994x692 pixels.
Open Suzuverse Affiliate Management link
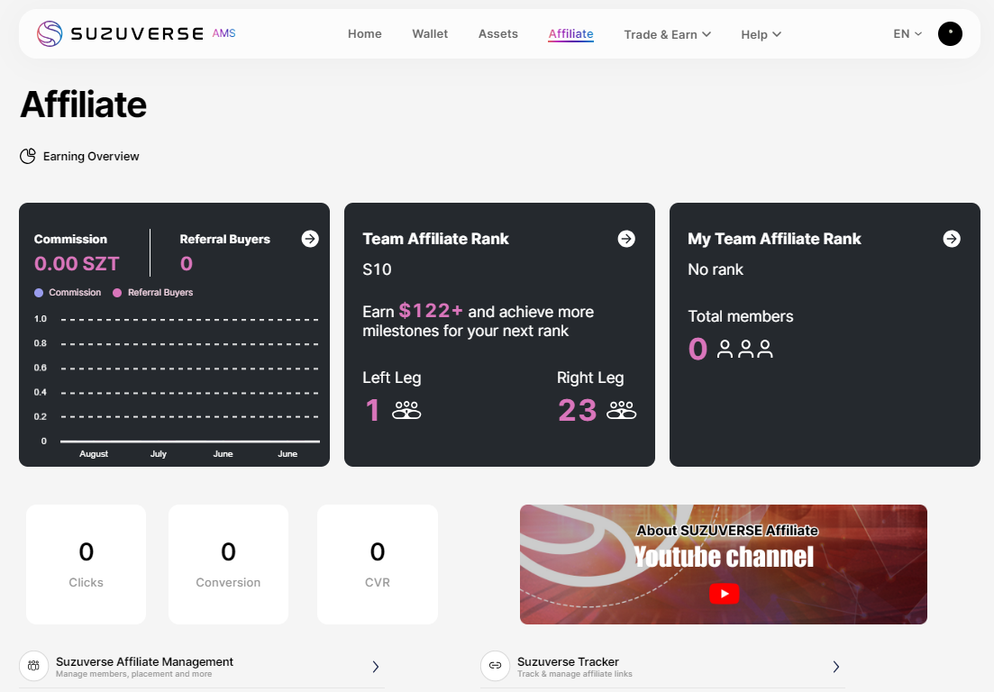[203, 667]
